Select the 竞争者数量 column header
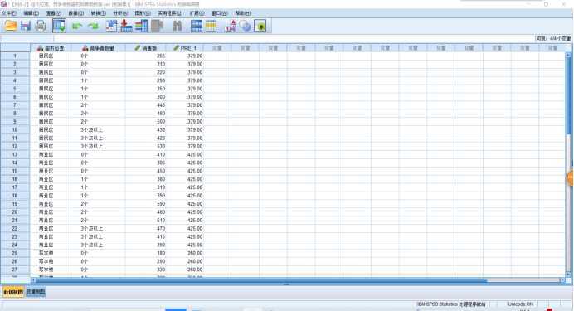 point(98,48)
